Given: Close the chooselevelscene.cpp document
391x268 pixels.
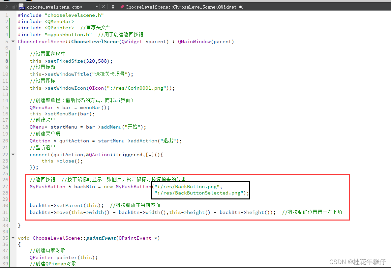Looking at the screenshot, I should pyautogui.click(x=103, y=7).
